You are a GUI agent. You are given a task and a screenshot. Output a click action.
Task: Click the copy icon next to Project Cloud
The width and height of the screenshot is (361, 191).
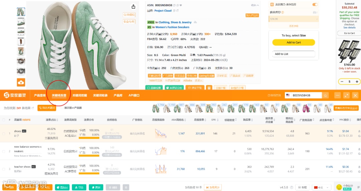[174, 11]
